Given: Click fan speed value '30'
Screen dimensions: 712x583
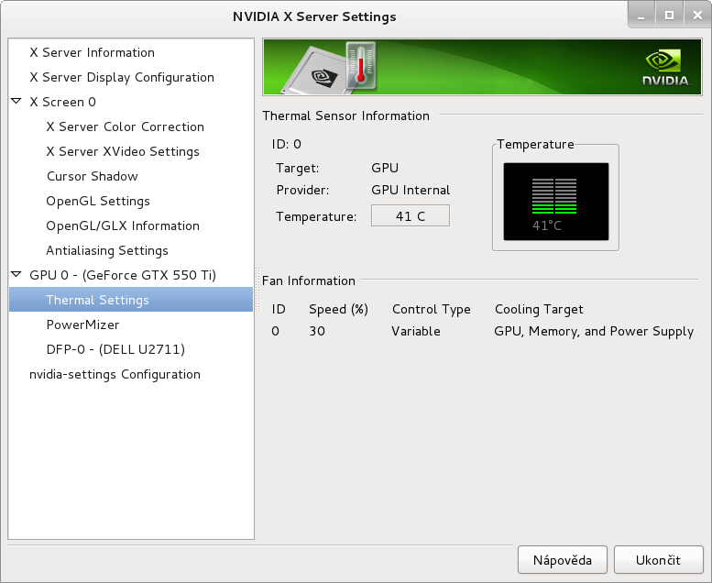Looking at the screenshot, I should (317, 331).
